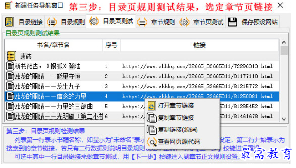Switch to the 目录链接 tab
The image size is (296, 168).
(24, 22)
